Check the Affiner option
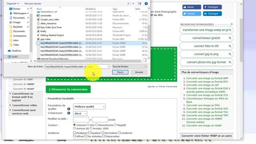This screenshot has height=144, width=256. point(74,136)
